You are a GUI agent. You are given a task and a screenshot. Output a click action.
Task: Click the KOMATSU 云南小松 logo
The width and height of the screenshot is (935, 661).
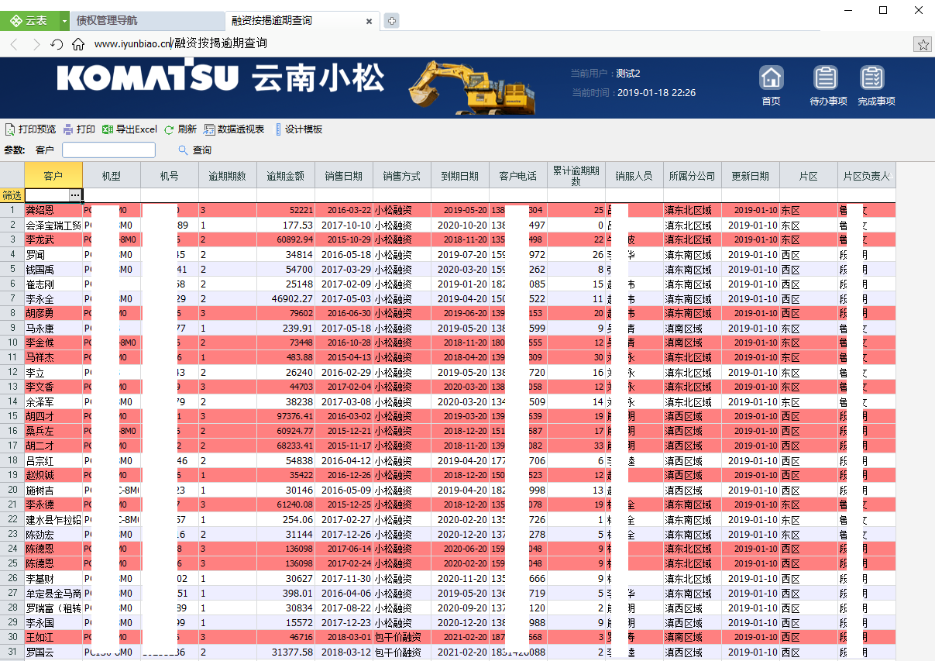(221, 78)
